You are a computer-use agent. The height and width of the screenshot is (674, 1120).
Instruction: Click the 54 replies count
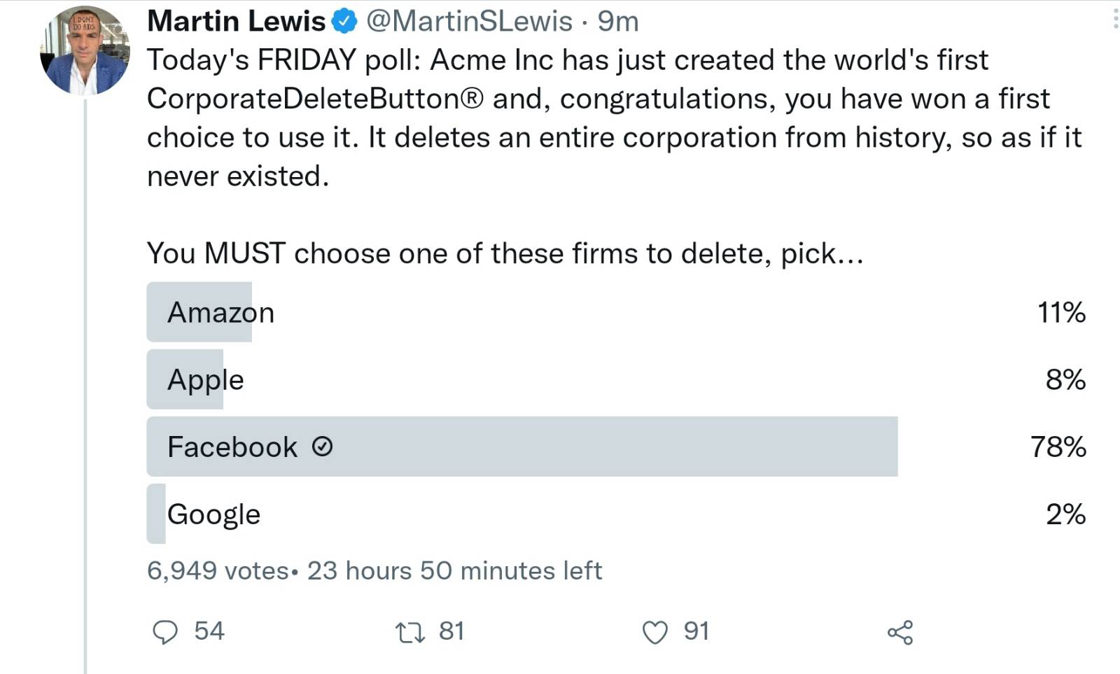[x=209, y=631]
